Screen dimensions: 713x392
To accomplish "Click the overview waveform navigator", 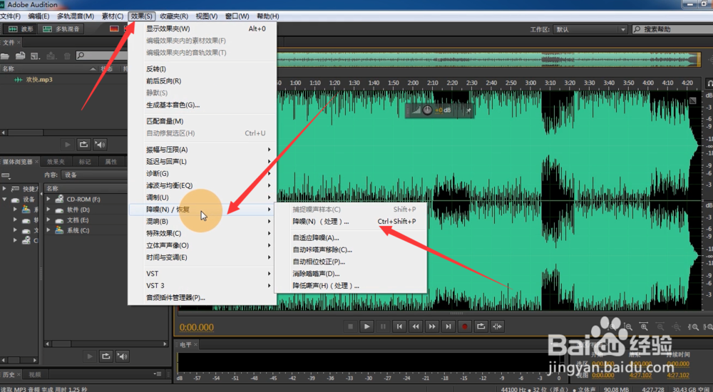I will [489, 60].
